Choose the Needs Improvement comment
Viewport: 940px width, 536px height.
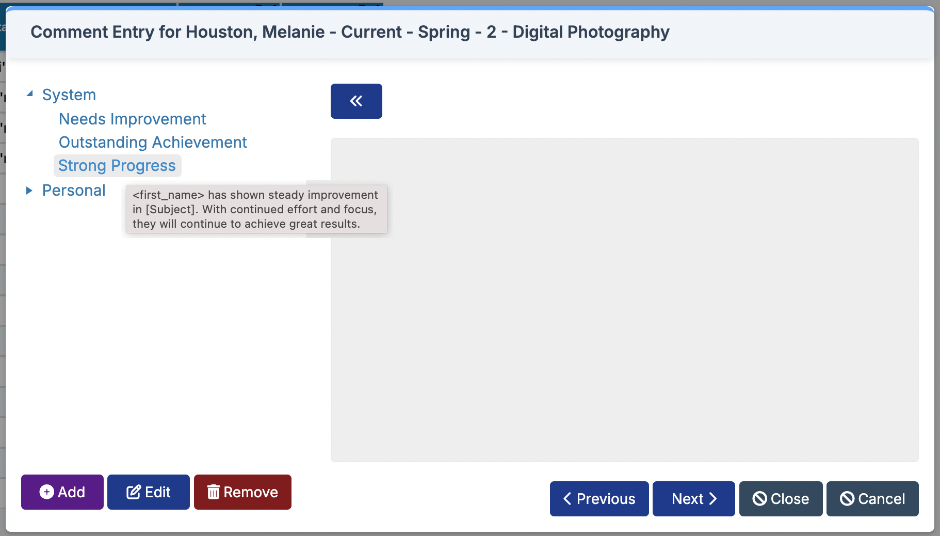pos(133,119)
